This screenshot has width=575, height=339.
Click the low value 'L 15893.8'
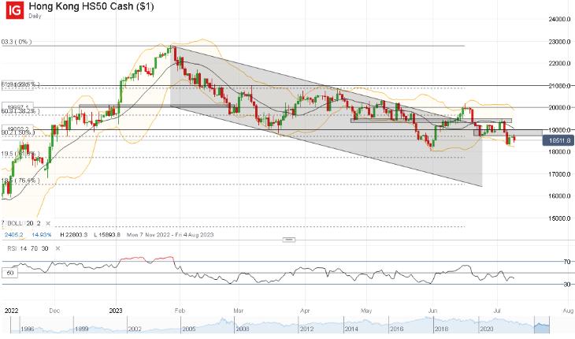click(x=107, y=235)
